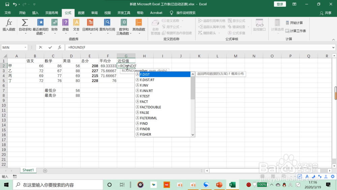Image resolution: width=337 pixels, height=190 pixels.
Task: Open the File (文件) tab
Action: (8, 13)
